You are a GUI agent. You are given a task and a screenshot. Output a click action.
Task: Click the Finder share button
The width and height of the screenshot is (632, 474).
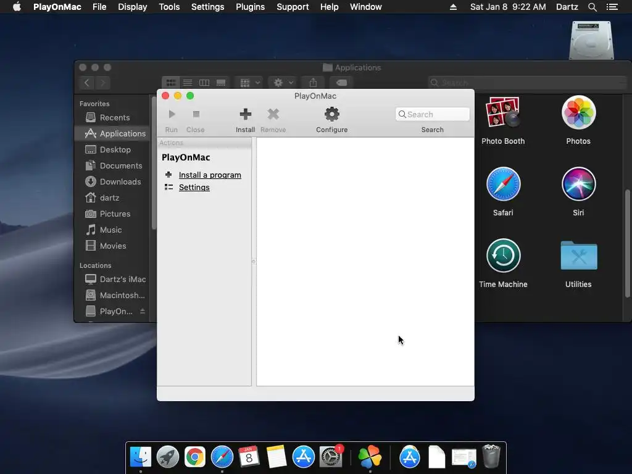tap(313, 83)
